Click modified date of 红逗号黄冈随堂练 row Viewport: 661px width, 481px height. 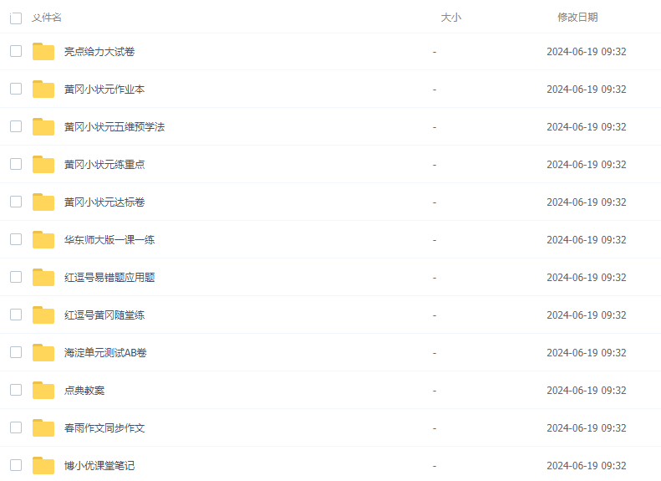pyautogui.click(x=587, y=315)
